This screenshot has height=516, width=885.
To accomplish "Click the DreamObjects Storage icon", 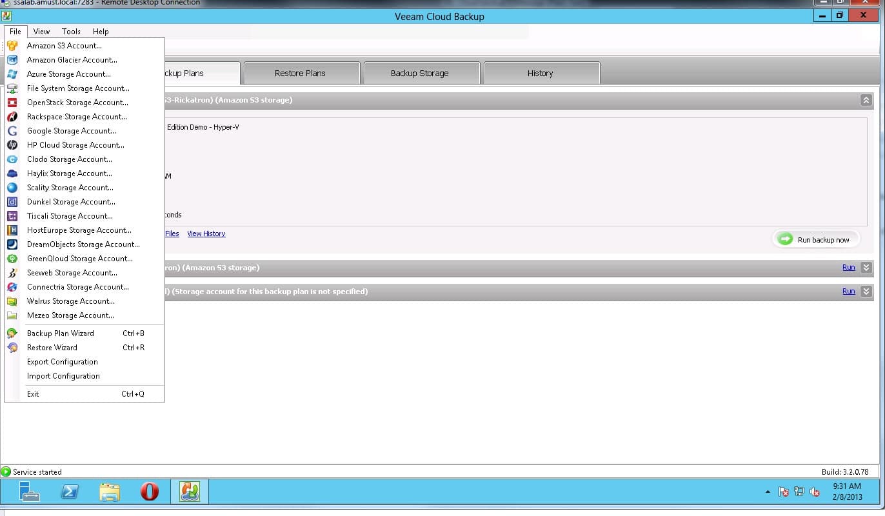I will point(12,244).
